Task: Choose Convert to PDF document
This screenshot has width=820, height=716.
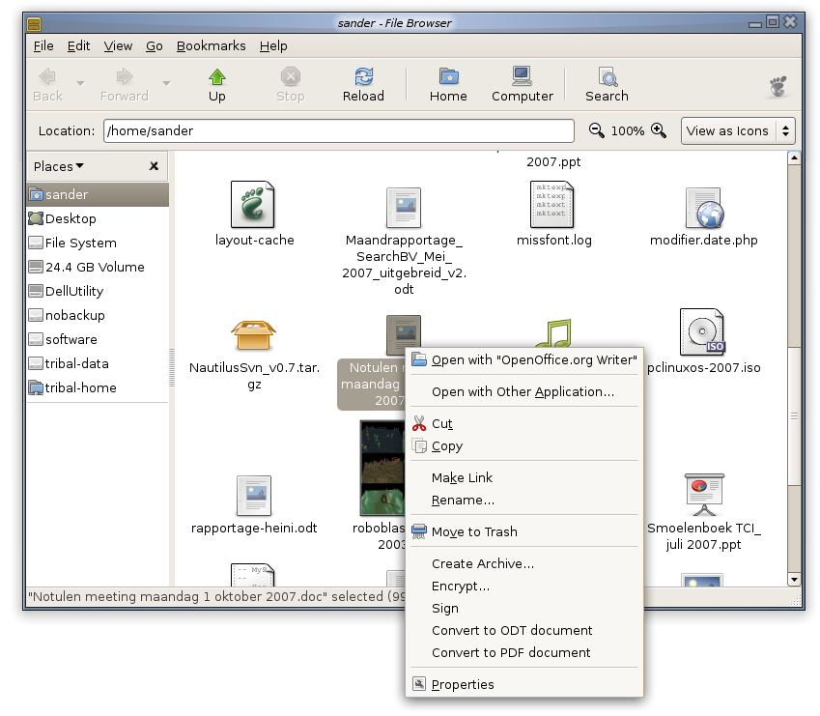Action: coord(524,653)
